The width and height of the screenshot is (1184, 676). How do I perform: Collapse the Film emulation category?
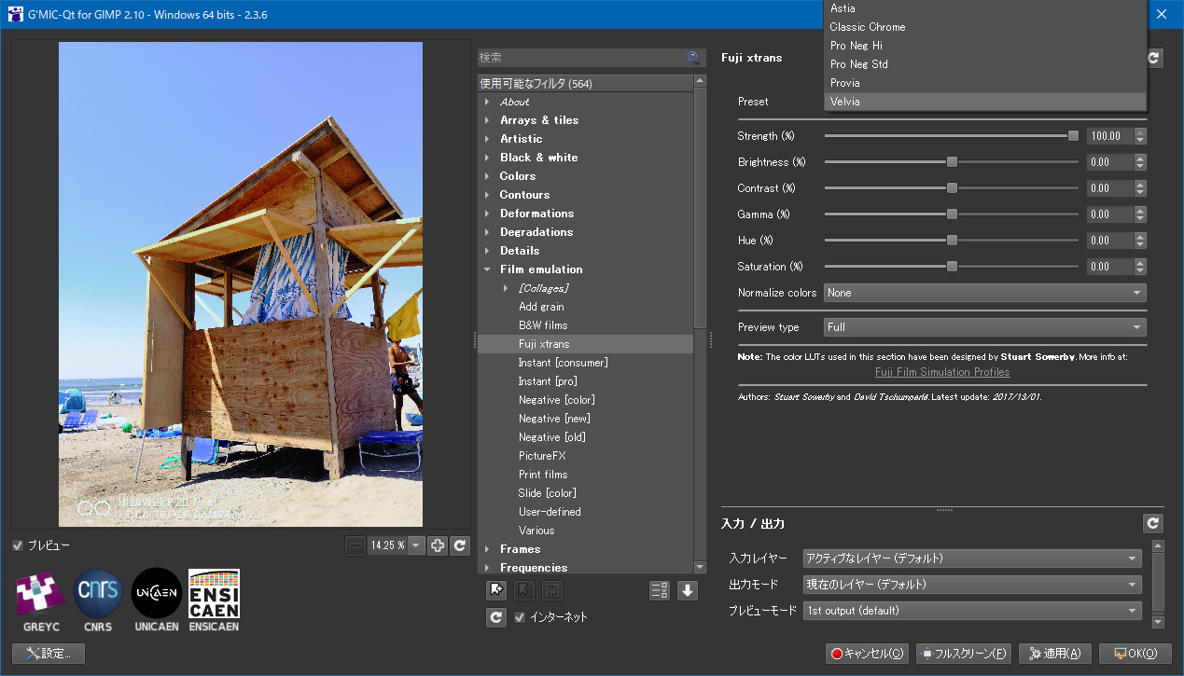tap(488, 269)
